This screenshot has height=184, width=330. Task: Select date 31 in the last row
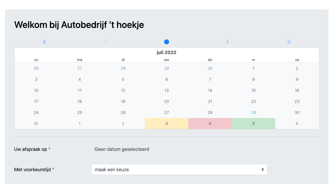pyautogui.click(x=36, y=124)
